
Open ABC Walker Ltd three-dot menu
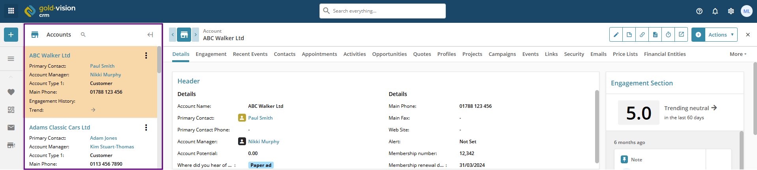coord(146,55)
